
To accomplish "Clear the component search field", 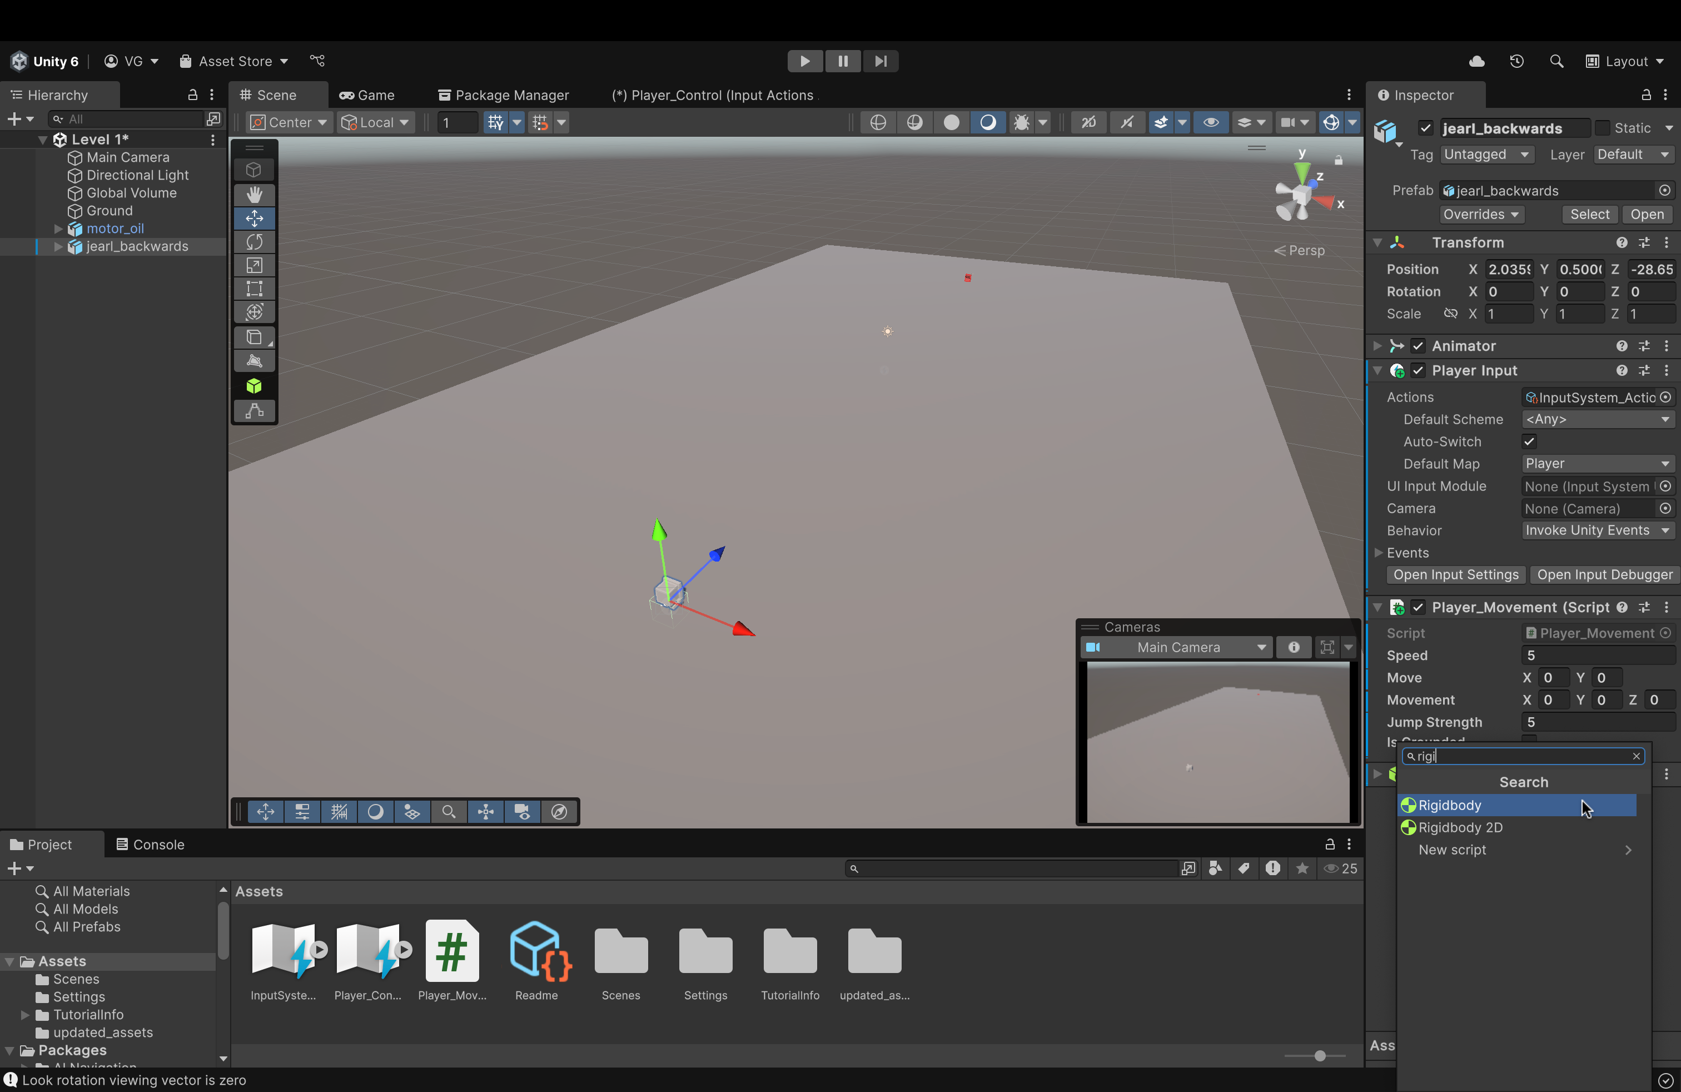I will [1636, 757].
